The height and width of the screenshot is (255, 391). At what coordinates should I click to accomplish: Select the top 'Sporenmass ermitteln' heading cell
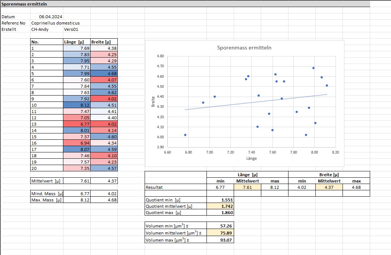pos(24,4)
